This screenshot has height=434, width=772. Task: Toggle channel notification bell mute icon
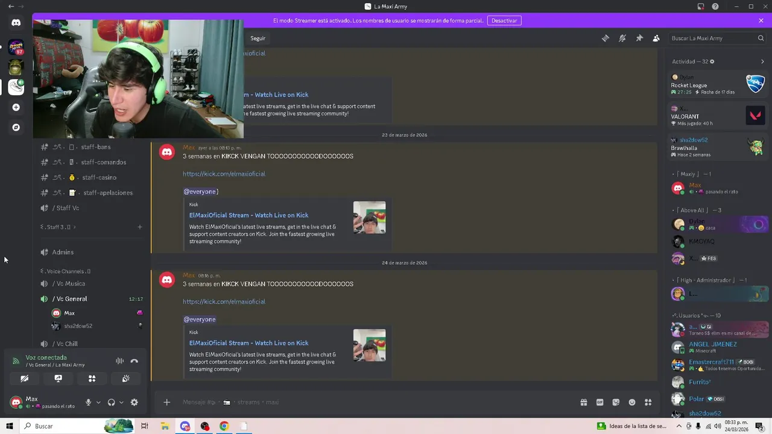(622, 38)
